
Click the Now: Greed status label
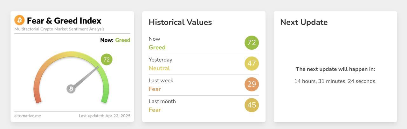pyautogui.click(x=115, y=40)
